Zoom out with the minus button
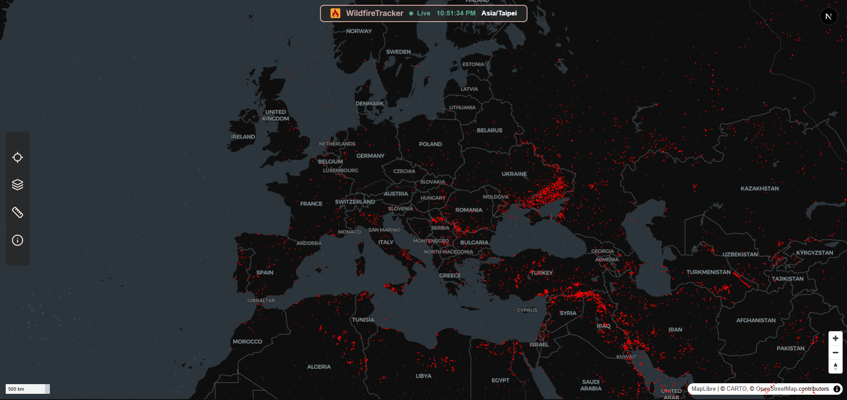This screenshot has width=847, height=400. [x=836, y=352]
